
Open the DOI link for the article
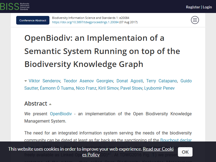pos(85,22)
